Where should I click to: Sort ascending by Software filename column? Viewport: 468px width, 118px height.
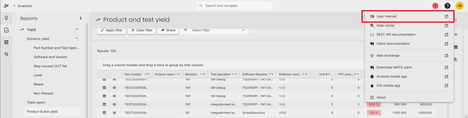coord(269,74)
